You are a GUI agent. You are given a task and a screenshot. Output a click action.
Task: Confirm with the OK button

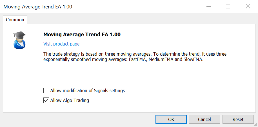pyautogui.click(x=171, y=119)
